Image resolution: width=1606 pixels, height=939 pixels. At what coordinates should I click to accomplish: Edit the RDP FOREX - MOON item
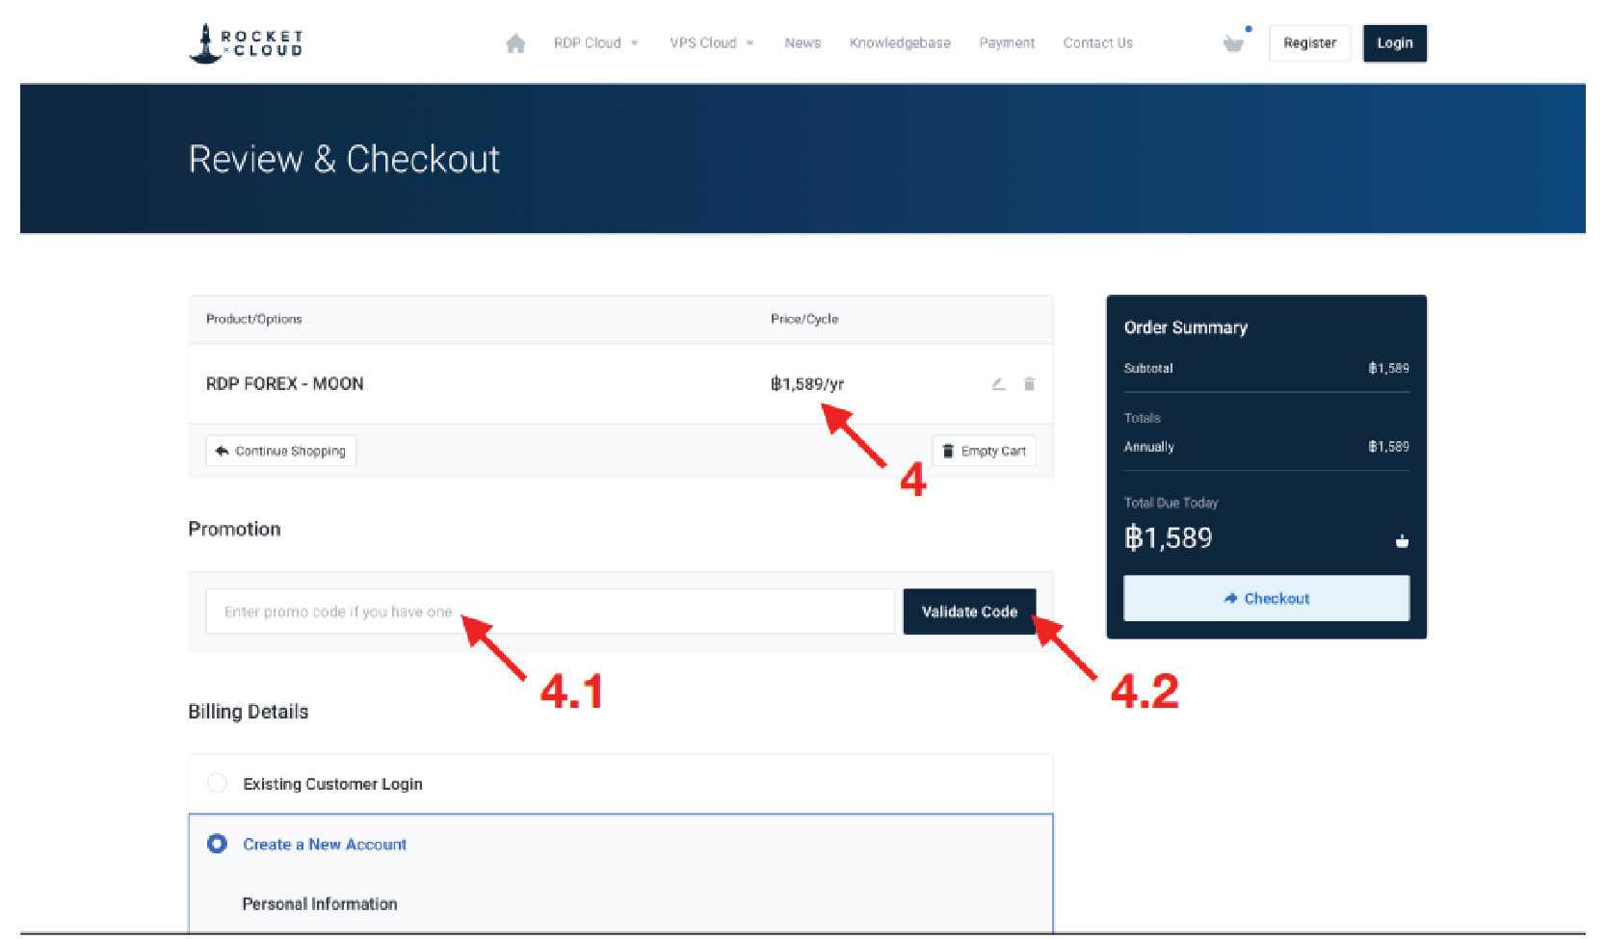999,383
